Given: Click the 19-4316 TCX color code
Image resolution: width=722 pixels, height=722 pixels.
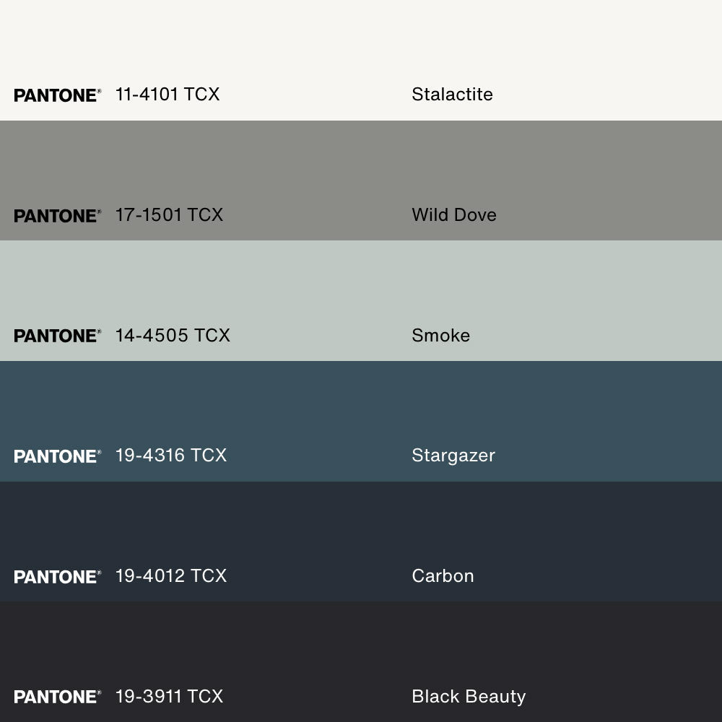Looking at the screenshot, I should pos(171,456).
